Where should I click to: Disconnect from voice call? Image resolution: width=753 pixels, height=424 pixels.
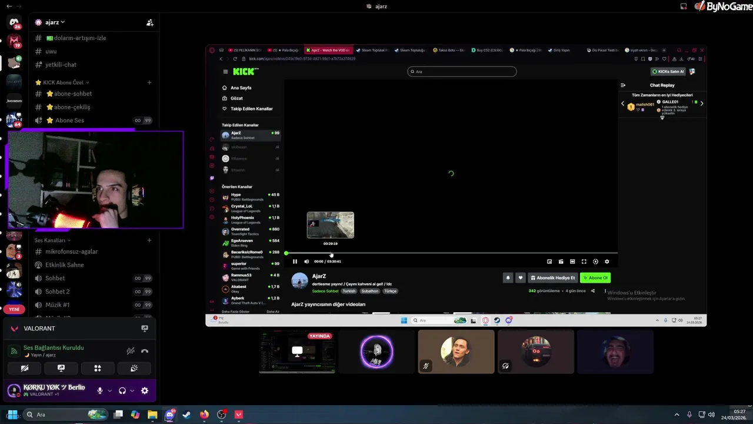click(x=145, y=351)
